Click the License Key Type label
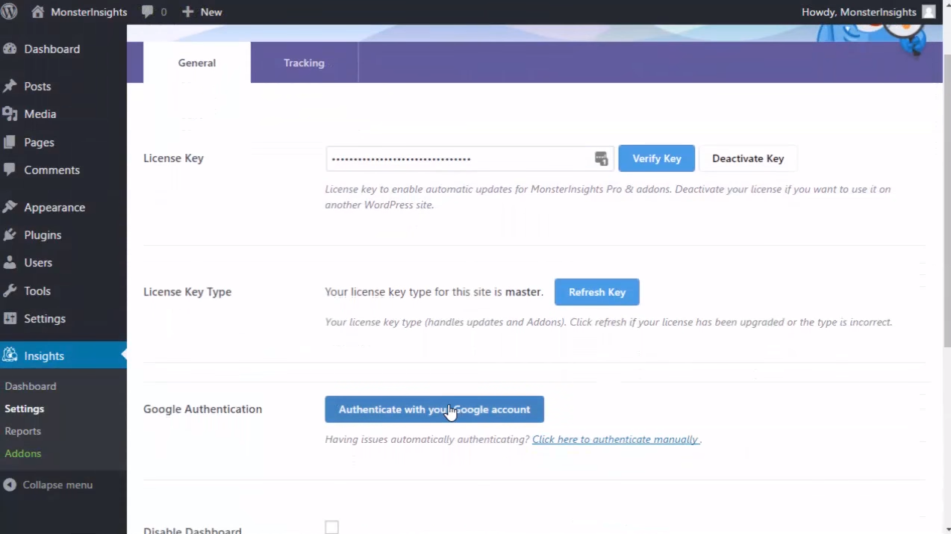Screen dimensions: 951x534 pos(187,292)
